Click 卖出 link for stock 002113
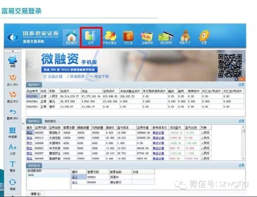This screenshot has height=197, width=257. coord(29,138)
